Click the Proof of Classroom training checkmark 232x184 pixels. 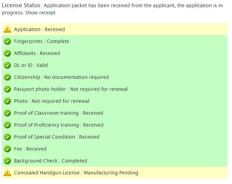point(7,113)
